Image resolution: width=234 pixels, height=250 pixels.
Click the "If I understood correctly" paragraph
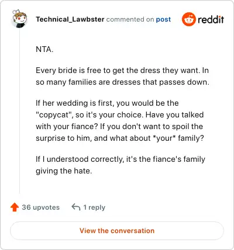[x=121, y=165]
